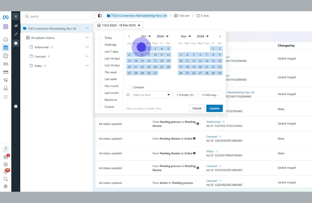Screen dimensions: 312x203
Task: Open the Select an item dropdown
Action: coord(151,94)
